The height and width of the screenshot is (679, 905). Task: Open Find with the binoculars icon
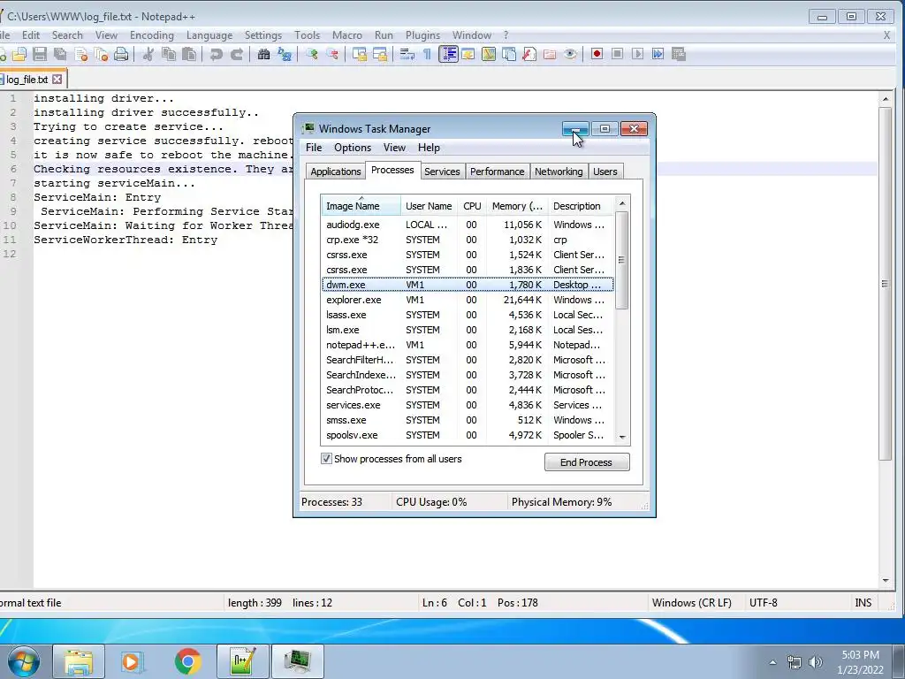pos(263,54)
